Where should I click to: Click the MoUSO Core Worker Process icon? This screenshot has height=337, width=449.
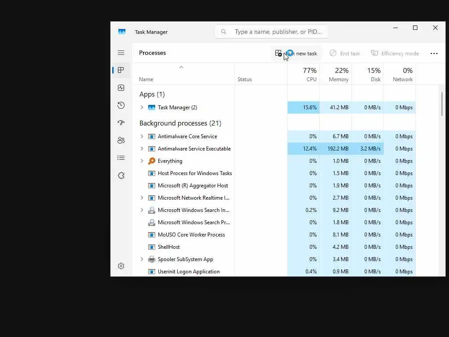(151, 235)
